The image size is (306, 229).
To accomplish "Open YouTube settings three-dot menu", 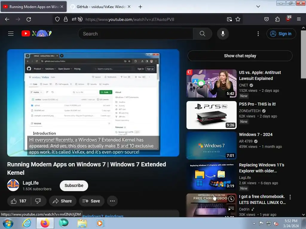I will coord(258,34).
